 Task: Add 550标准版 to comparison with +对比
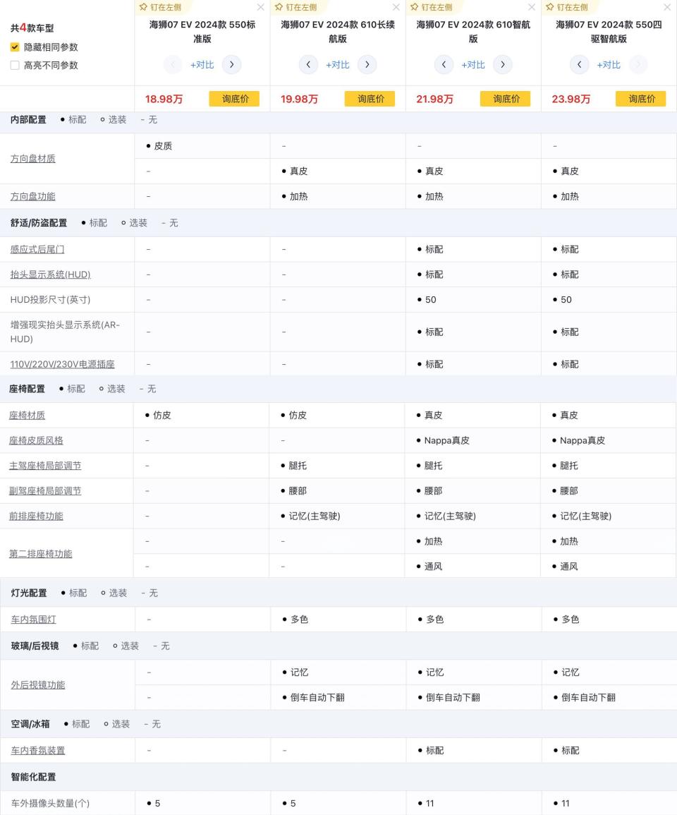[x=202, y=65]
